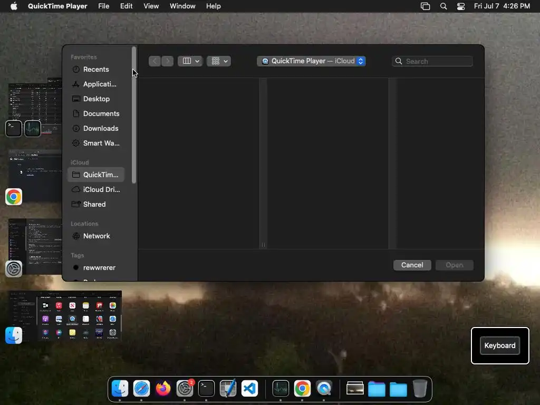Screen dimensions: 540x405
Task: Select QuickTime folder under iCloud
Action: coord(96,175)
